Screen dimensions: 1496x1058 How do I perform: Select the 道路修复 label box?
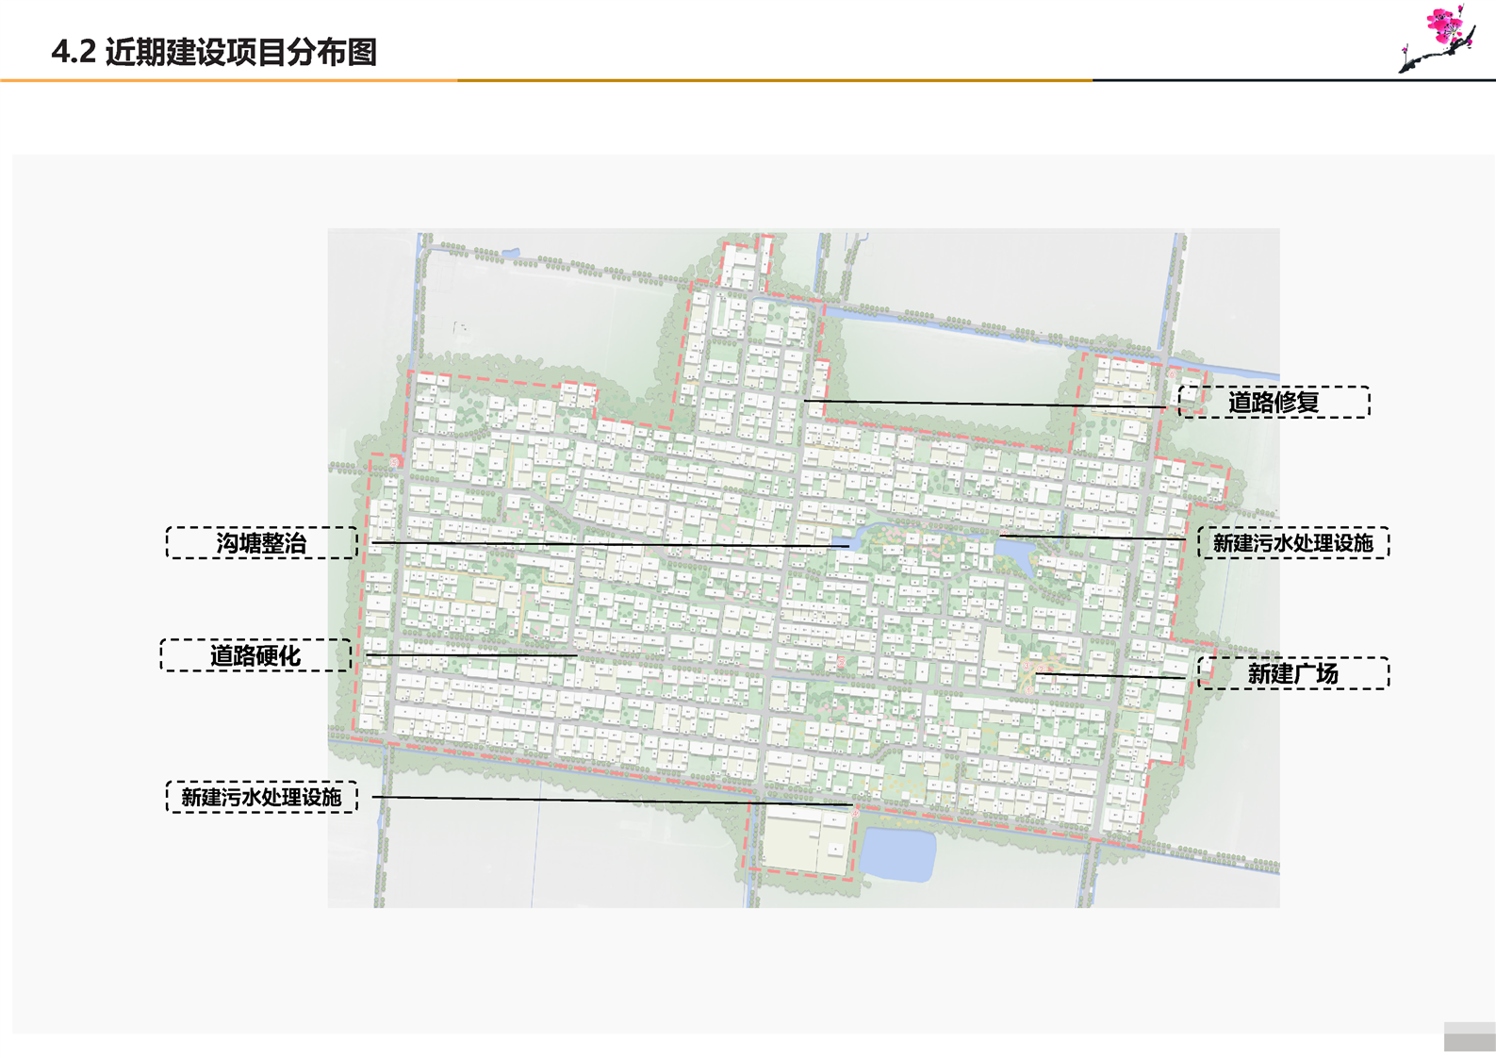[x=1274, y=403]
